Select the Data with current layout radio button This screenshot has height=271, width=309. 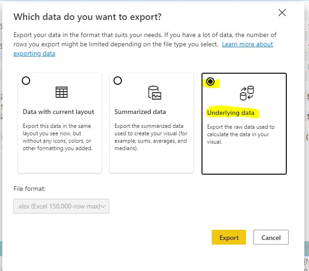pos(26,81)
